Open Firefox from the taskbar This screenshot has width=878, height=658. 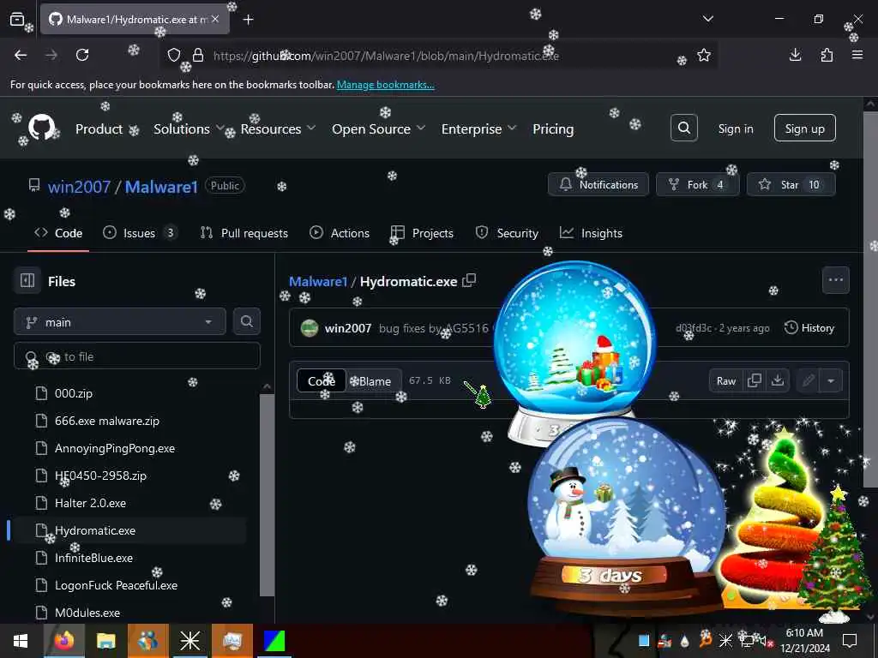tap(64, 641)
